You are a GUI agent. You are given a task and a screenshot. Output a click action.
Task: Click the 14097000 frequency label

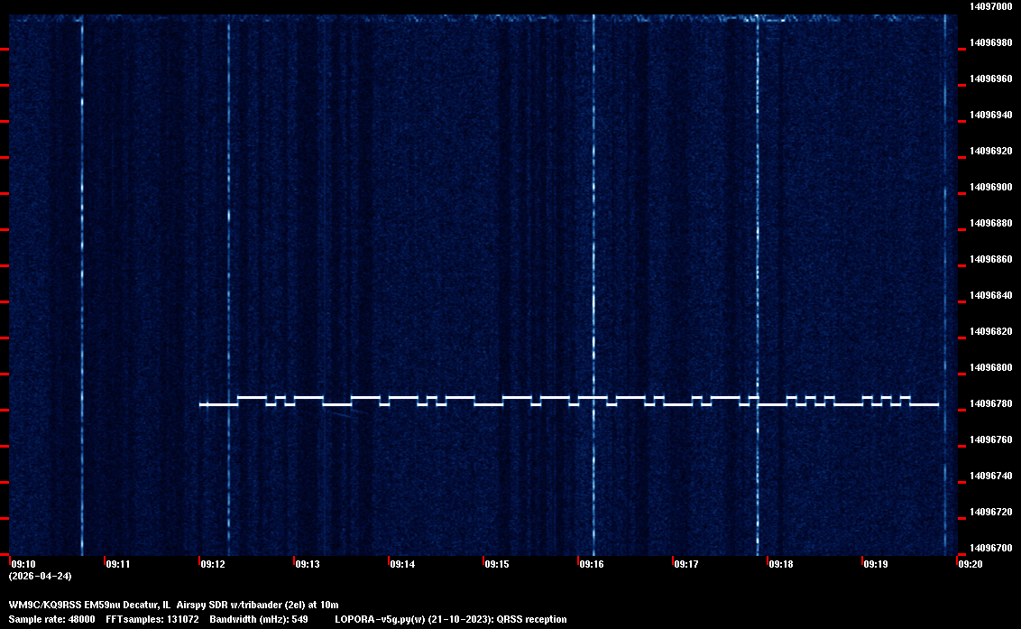point(990,6)
